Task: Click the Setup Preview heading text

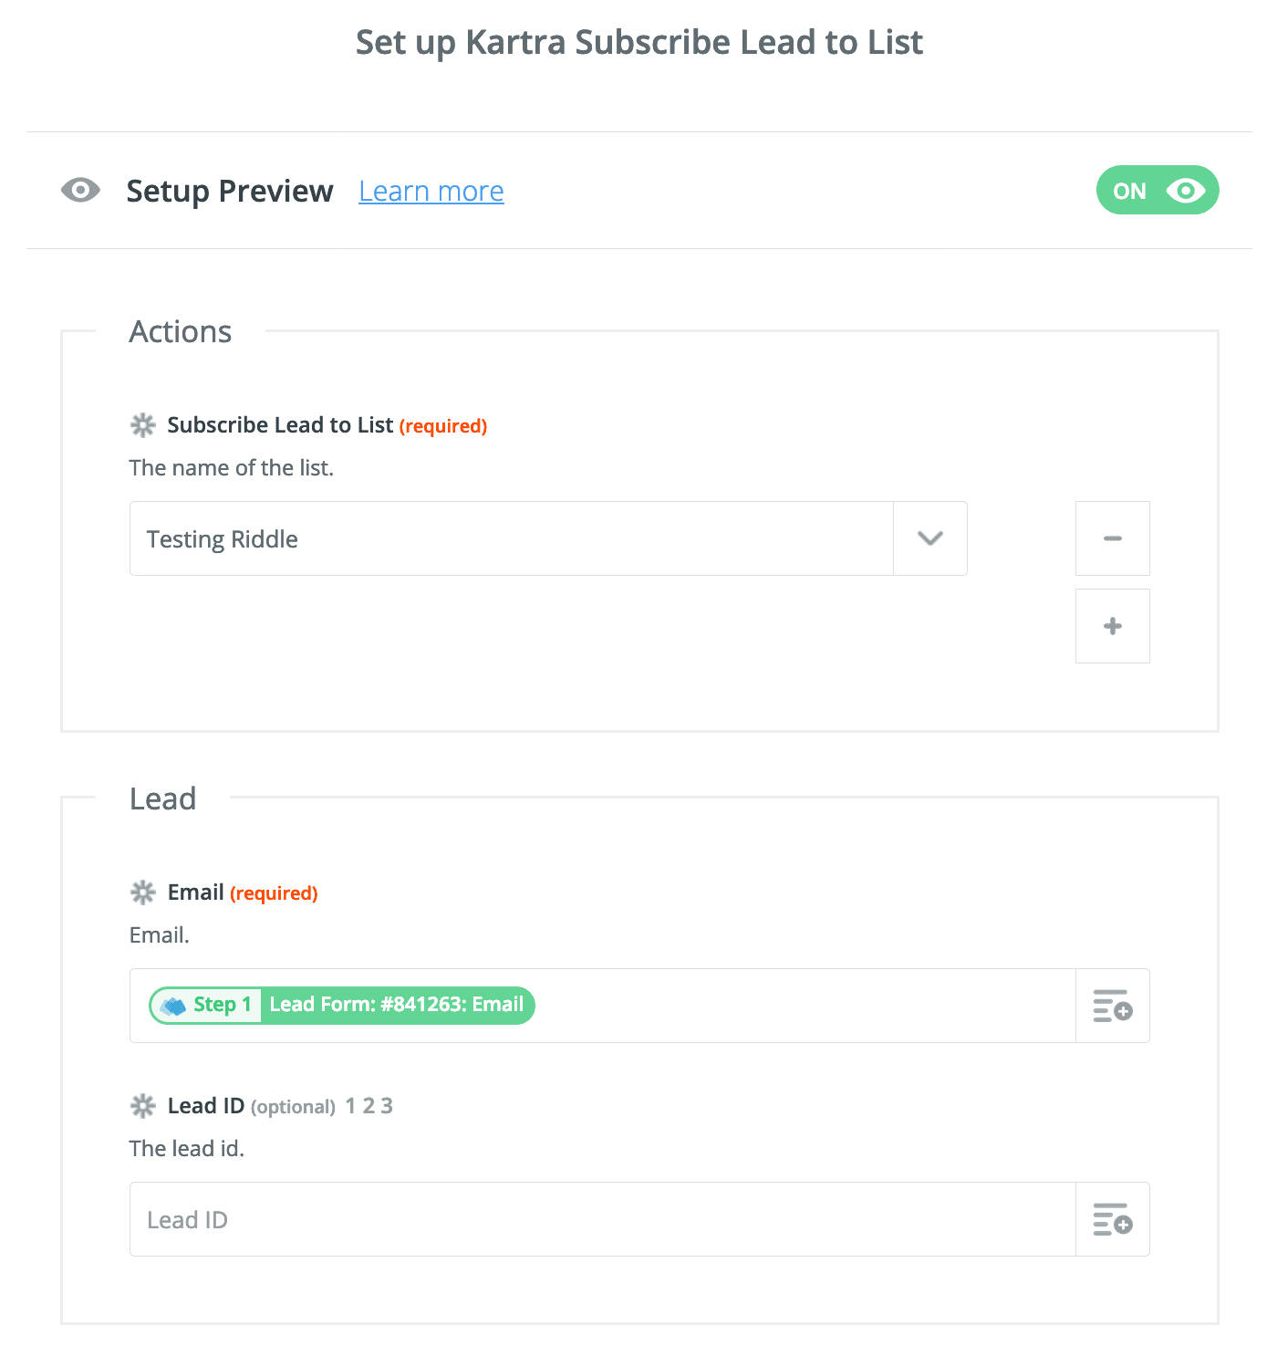Action: point(230,191)
